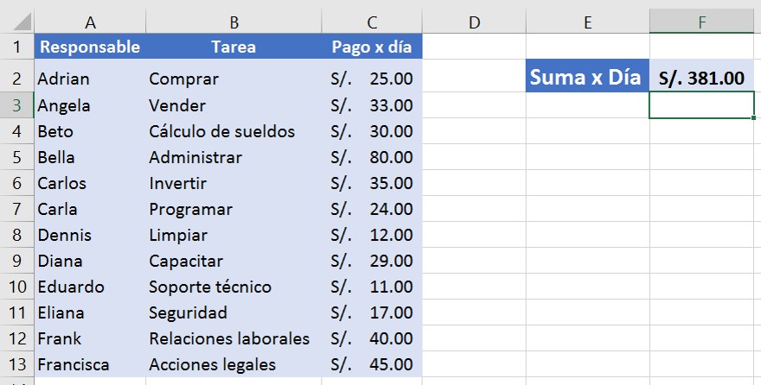The height and width of the screenshot is (385, 761).
Task: Select the cell containing Adrian
Action: [x=90, y=78]
